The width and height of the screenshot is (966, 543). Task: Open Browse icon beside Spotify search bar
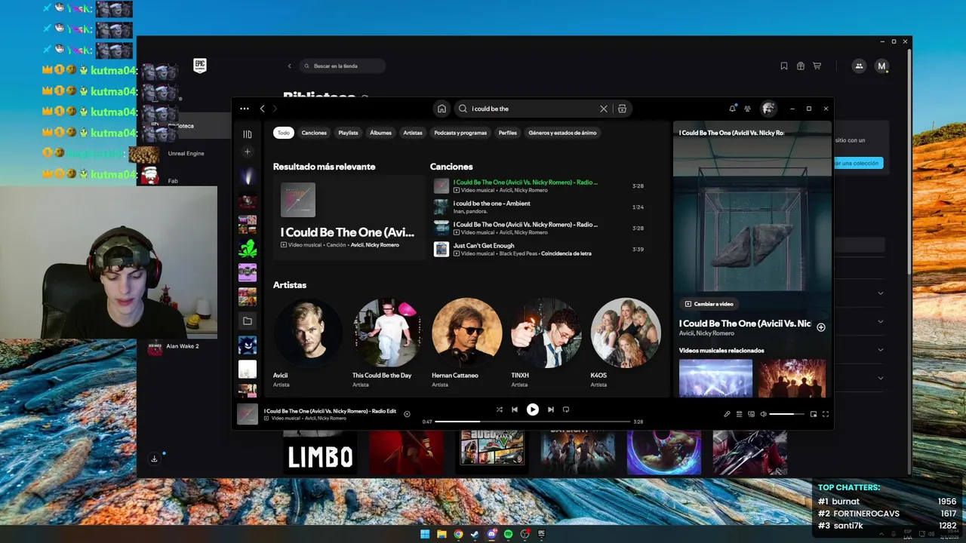click(x=622, y=109)
